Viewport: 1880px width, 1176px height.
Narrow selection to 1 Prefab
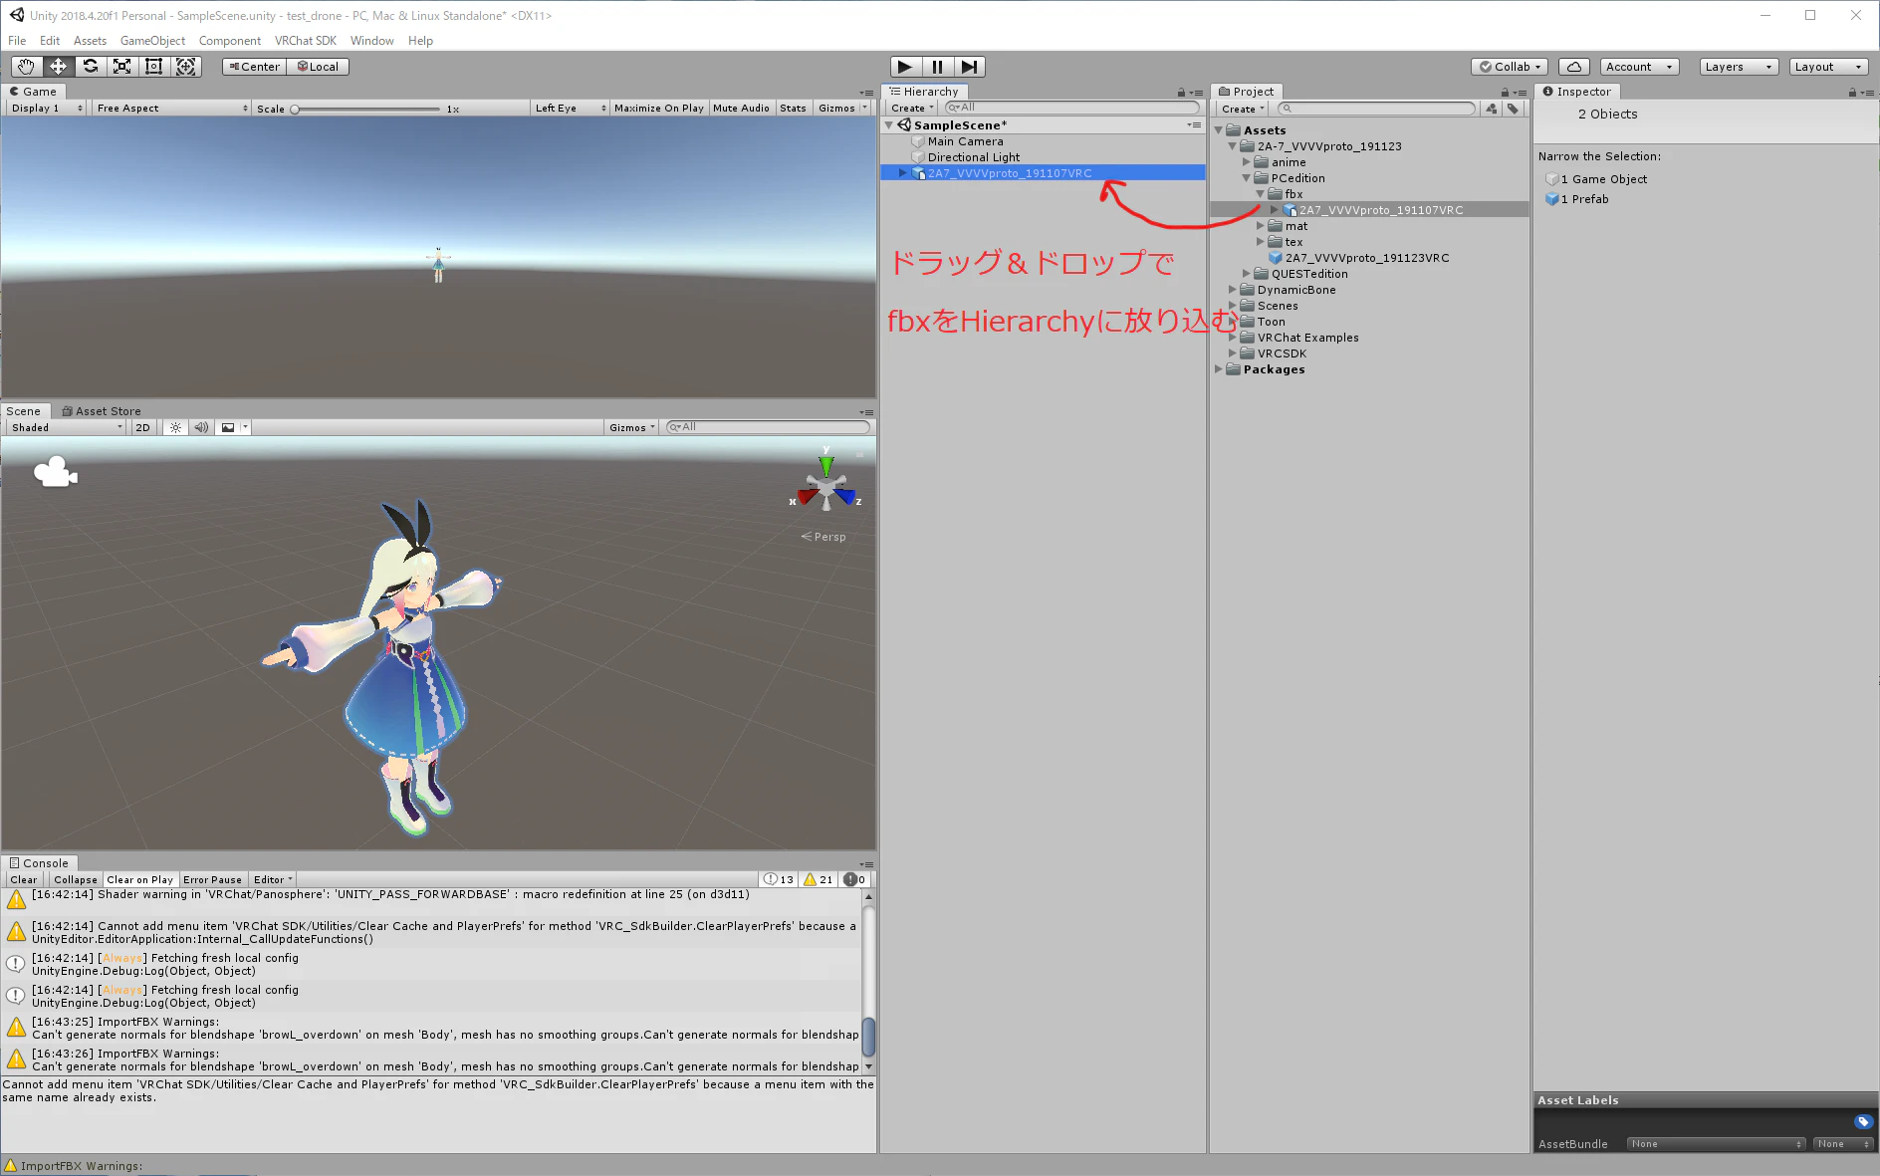click(x=1577, y=199)
